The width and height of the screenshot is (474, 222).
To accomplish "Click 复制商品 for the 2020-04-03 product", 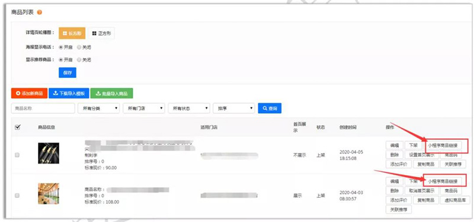I will (425, 200).
